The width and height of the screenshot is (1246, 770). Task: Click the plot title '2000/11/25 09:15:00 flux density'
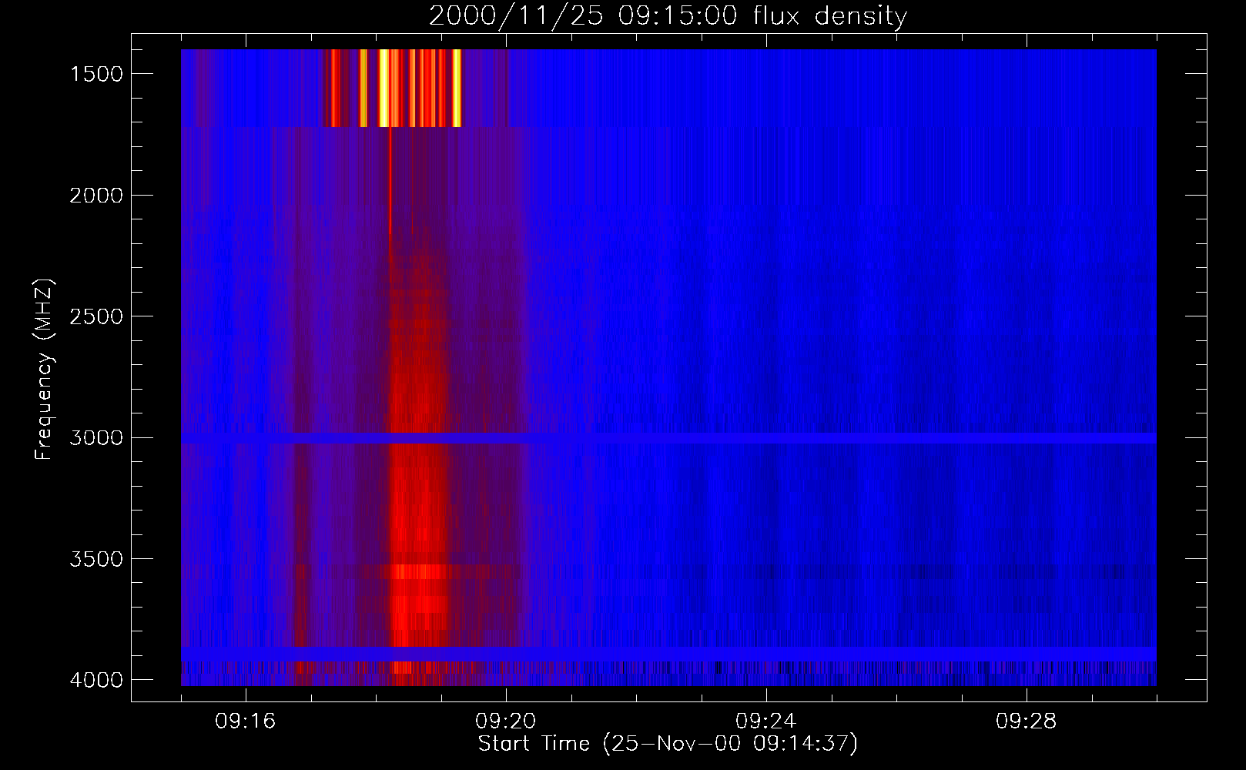[x=668, y=16]
